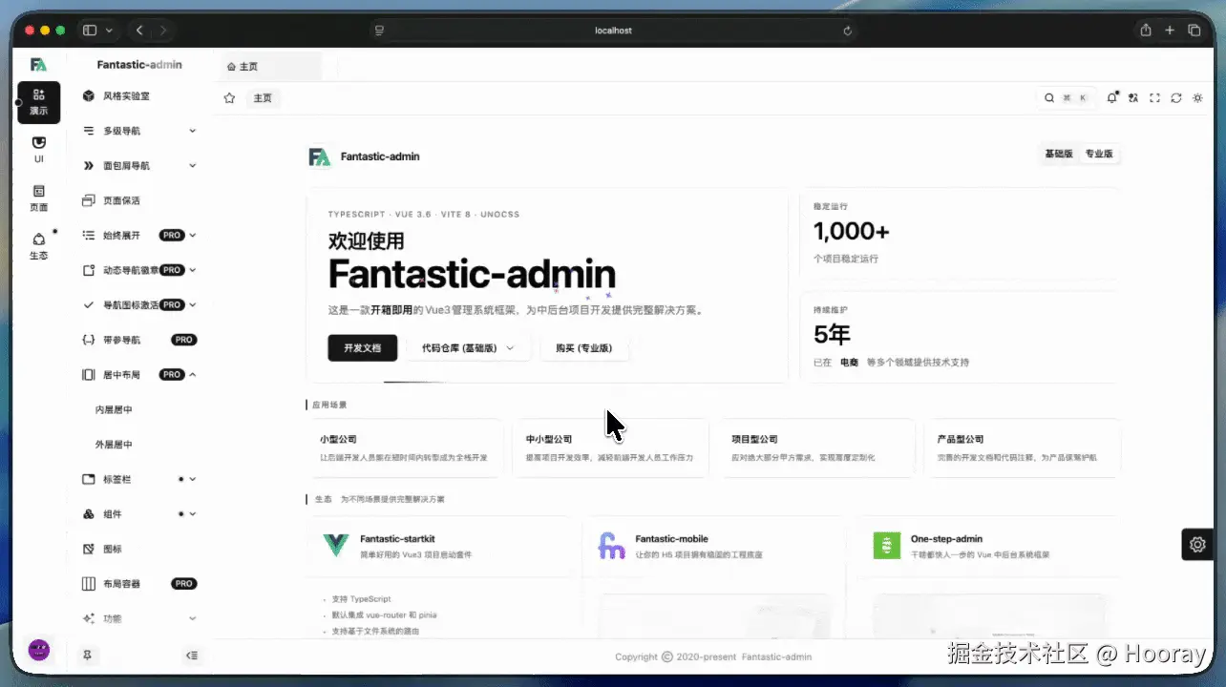Click the 主页 breadcrumb
This screenshot has height=687, width=1226.
[263, 98]
